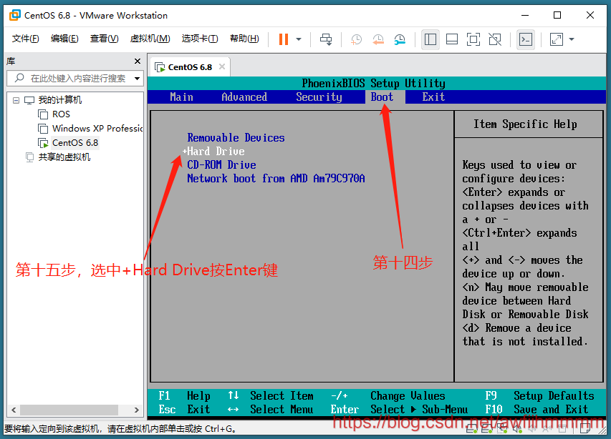Close the library panel
The height and width of the screenshot is (439, 611).
[136, 61]
